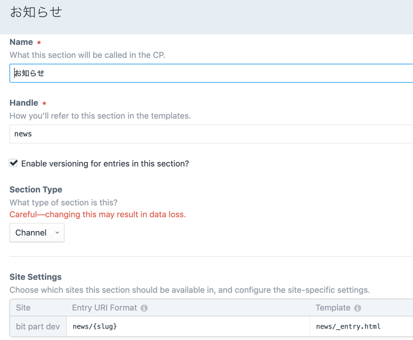Screen dimensions: 413x340
Task: Select the "bit part dev" site cell
Action: (x=38, y=327)
